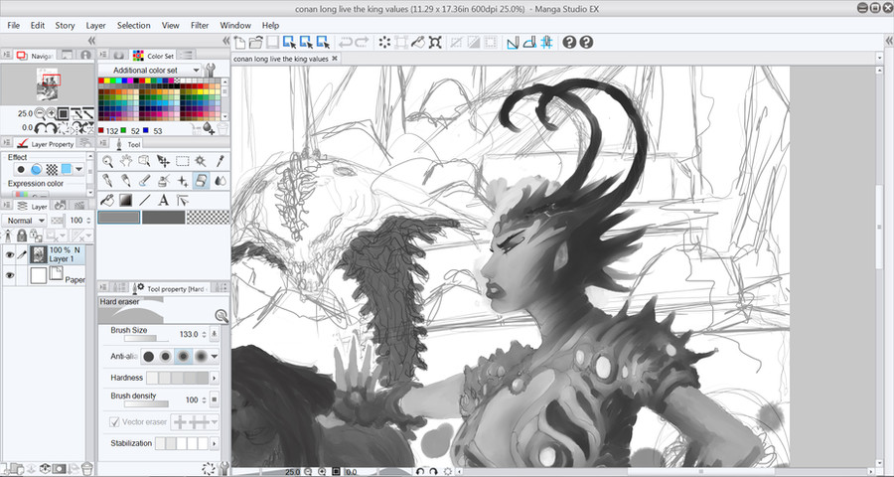Select the Text tool
This screenshot has width=894, height=477.
164,200
